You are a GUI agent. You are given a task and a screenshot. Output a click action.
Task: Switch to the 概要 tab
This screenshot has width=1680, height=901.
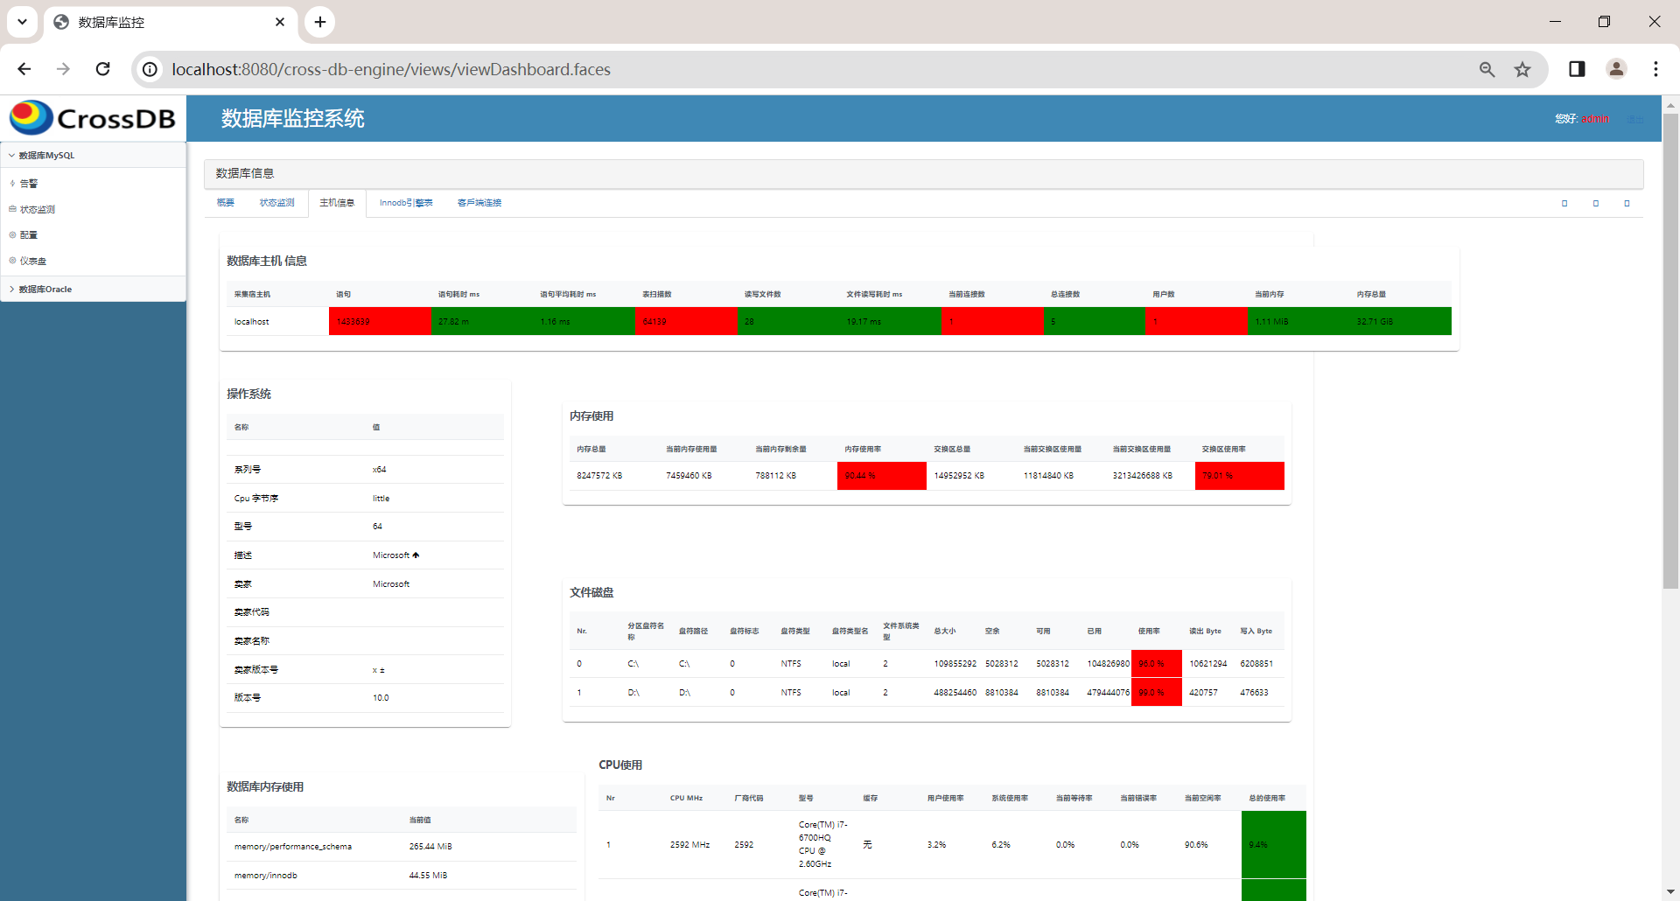pos(226,203)
